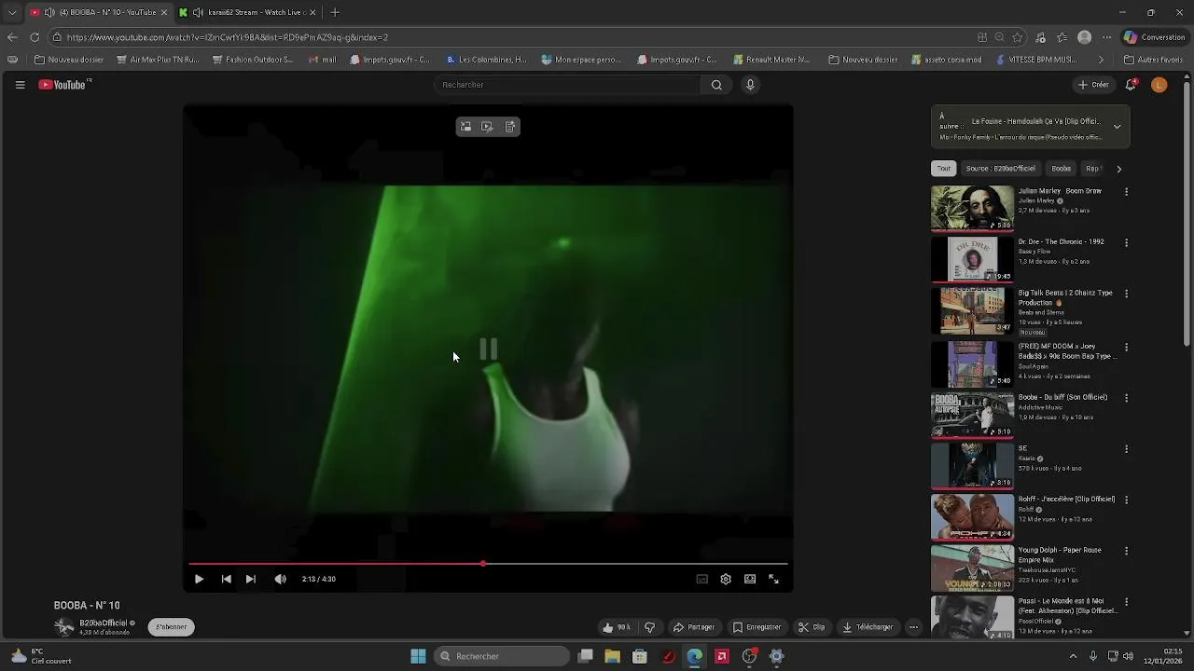Open the account avatar menu
Screen dimensions: 1194x671
click(1159, 85)
